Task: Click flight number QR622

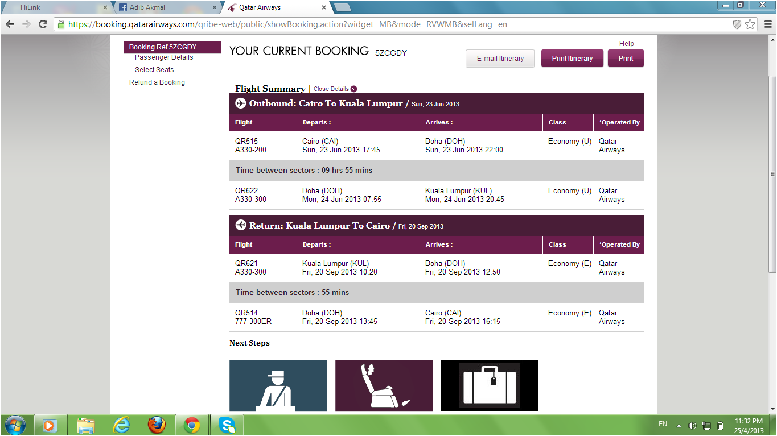Action: pyautogui.click(x=246, y=191)
